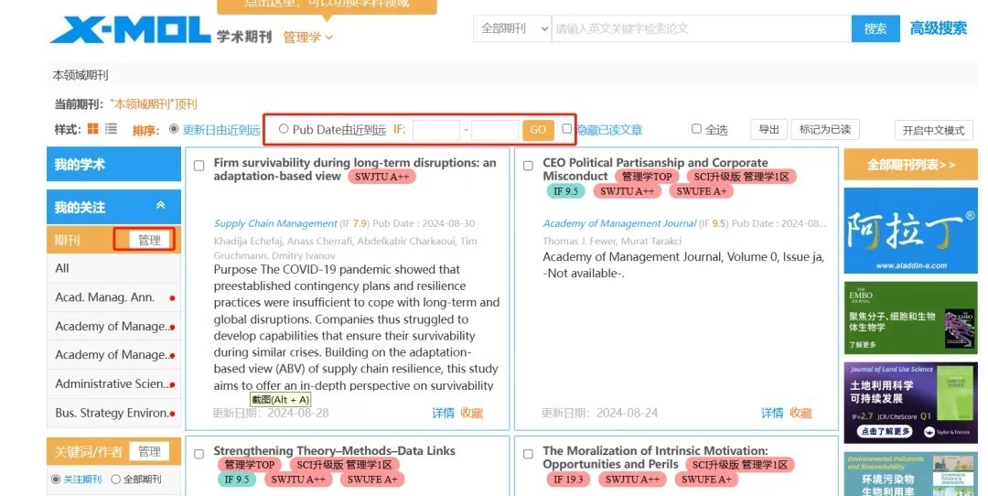Open 高级搜索 advanced search link
The width and height of the screenshot is (988, 496).
(939, 28)
